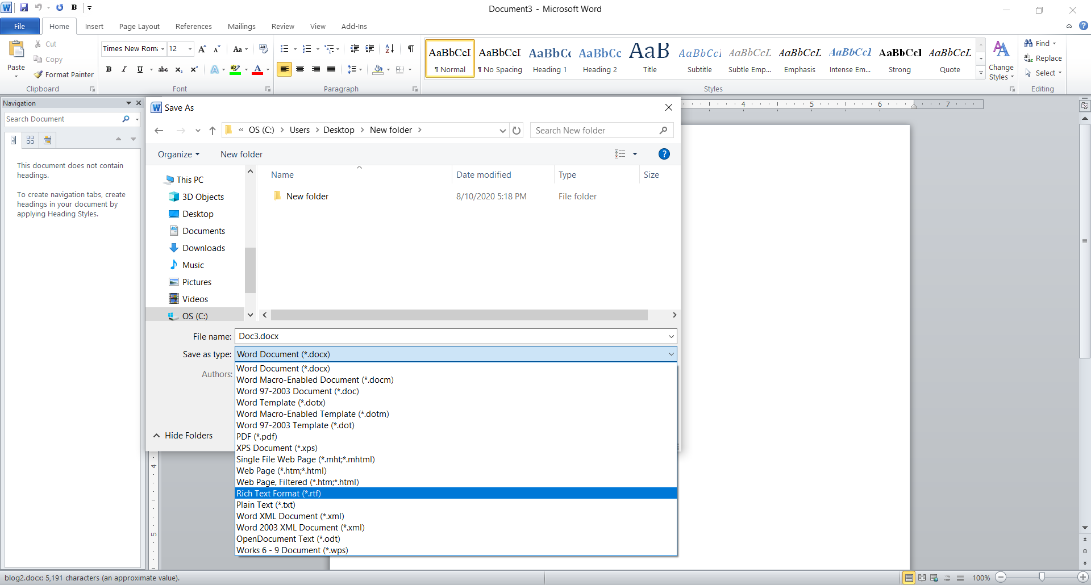Image resolution: width=1091 pixels, height=585 pixels.
Task: Switch to the Insert ribbon tab
Action: pos(94,26)
